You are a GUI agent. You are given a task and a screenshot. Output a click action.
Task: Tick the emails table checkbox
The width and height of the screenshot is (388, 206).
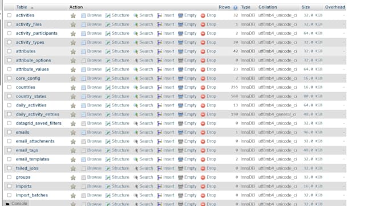[9, 132]
